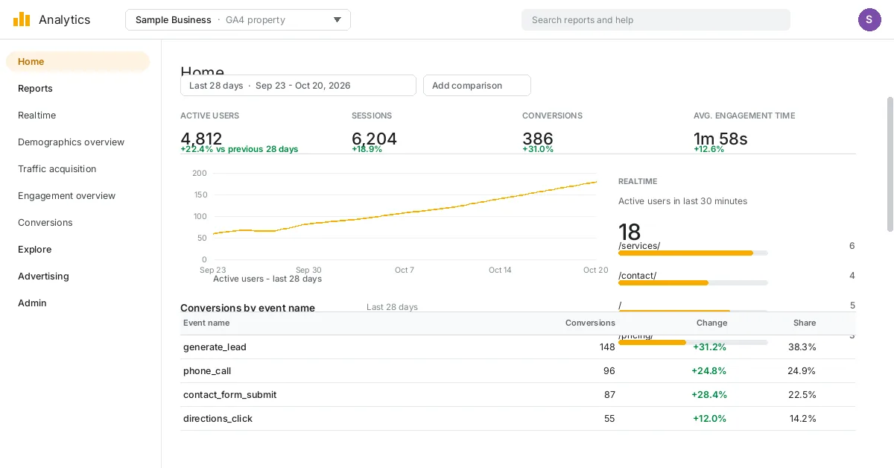The image size is (894, 468).
Task: Click the 38.3% share value
Action: pos(802,347)
